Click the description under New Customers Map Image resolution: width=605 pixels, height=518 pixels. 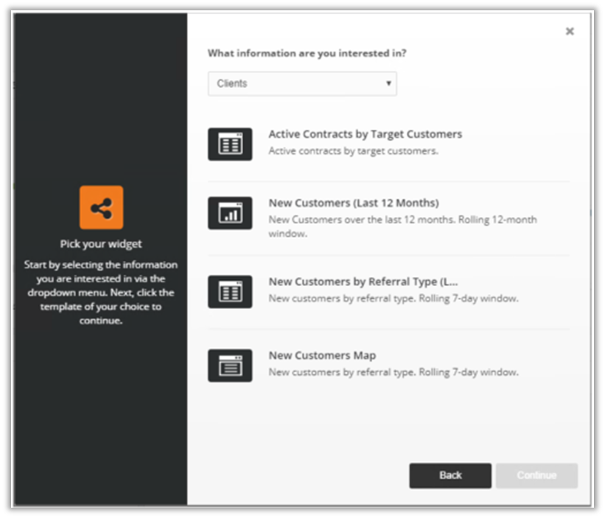(393, 372)
